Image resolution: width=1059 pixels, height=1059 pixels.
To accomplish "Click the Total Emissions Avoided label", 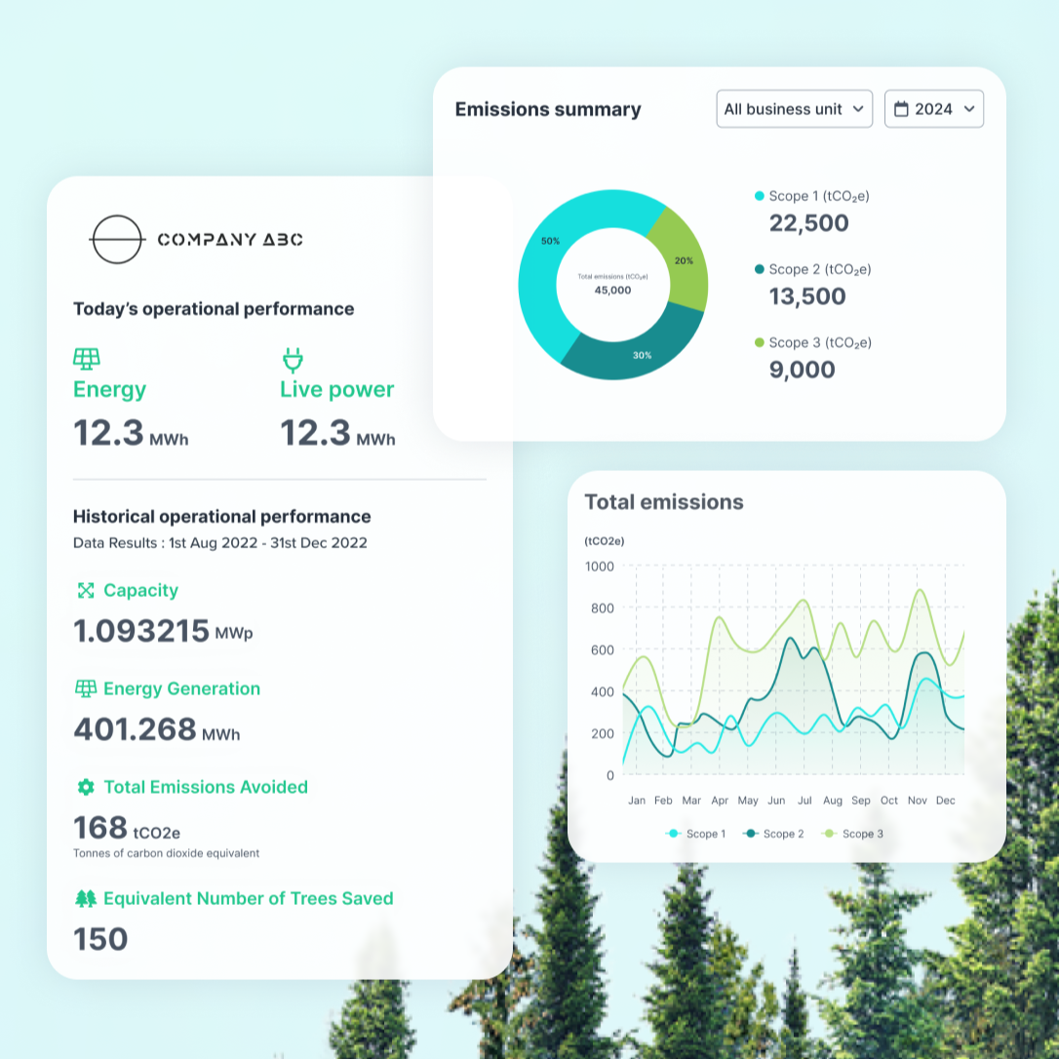I will [x=206, y=787].
